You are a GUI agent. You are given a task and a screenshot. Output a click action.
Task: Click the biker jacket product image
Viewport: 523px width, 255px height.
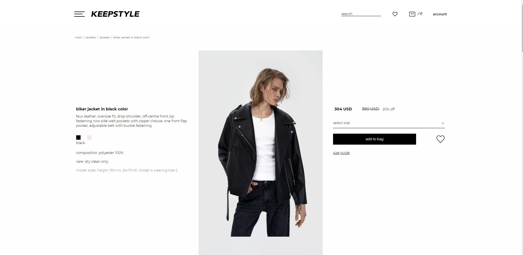click(x=260, y=153)
